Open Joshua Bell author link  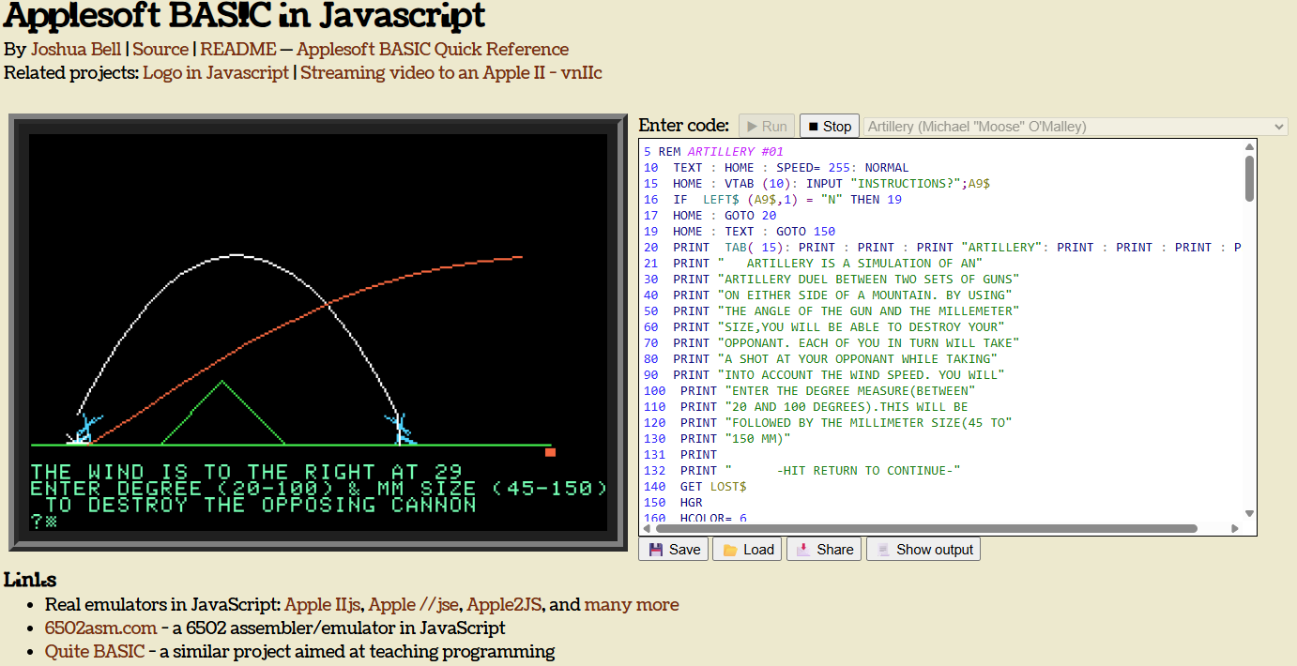77,50
